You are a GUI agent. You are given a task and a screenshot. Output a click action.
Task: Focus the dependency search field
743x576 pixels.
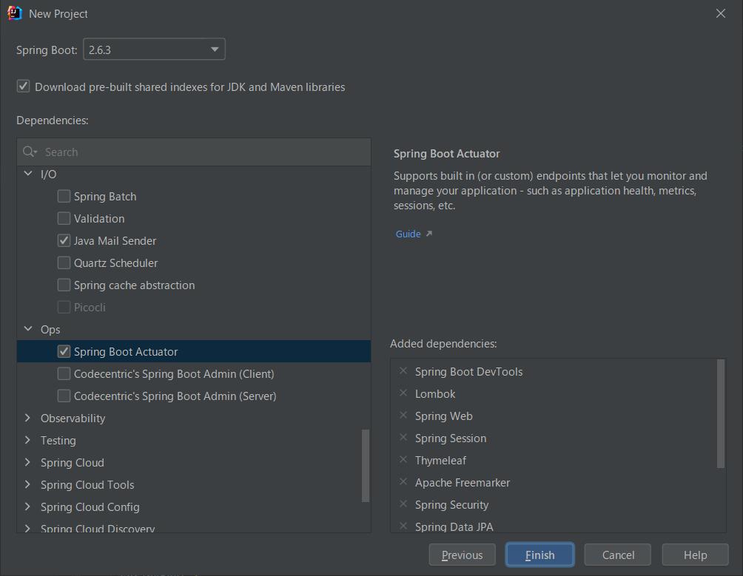(195, 152)
